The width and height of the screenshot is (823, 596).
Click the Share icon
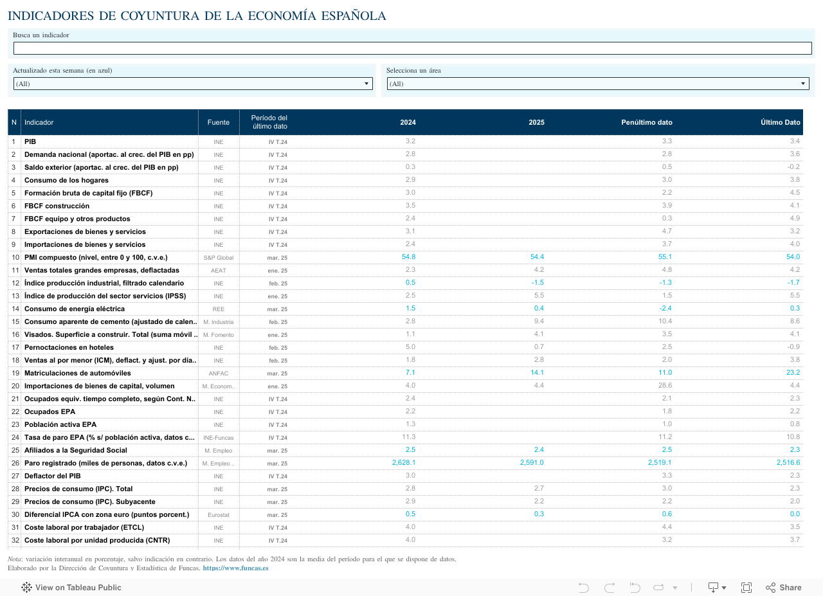pyautogui.click(x=783, y=587)
